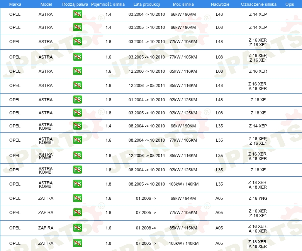Click fuel icon in ZAFIRA Z 16 YNG row

tap(77, 198)
